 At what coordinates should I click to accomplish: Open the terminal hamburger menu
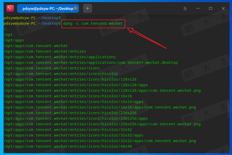pos(185,8)
